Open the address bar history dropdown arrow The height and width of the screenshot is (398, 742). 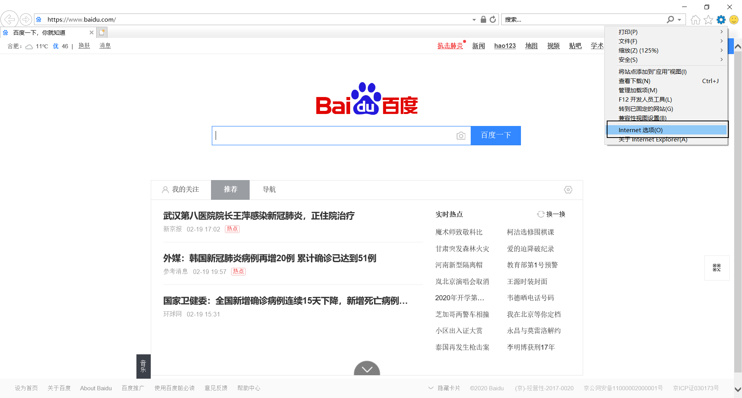click(x=474, y=19)
